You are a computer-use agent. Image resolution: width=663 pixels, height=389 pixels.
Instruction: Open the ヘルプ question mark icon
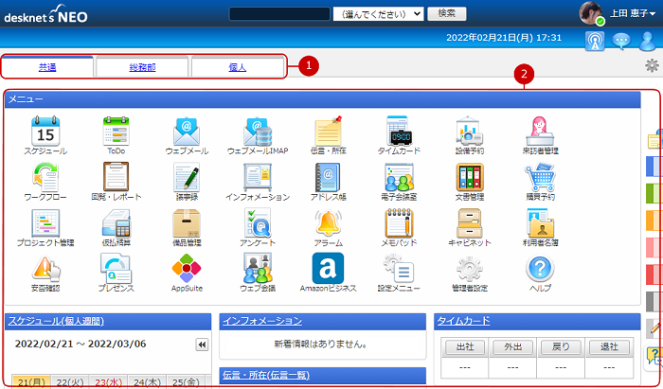tap(540, 269)
